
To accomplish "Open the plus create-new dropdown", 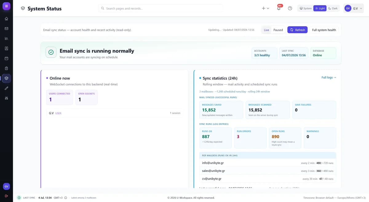I will click(x=265, y=8).
